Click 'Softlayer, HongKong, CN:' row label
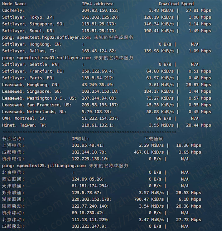The image size is (222, 231). (x=32, y=44)
